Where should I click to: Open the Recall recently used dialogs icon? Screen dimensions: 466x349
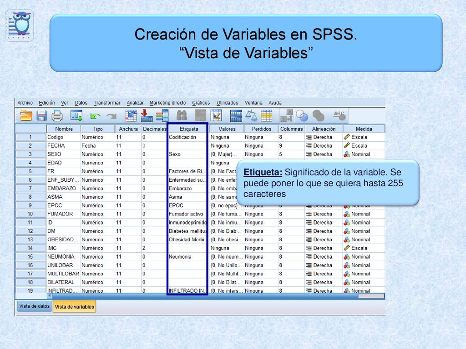[x=76, y=116]
